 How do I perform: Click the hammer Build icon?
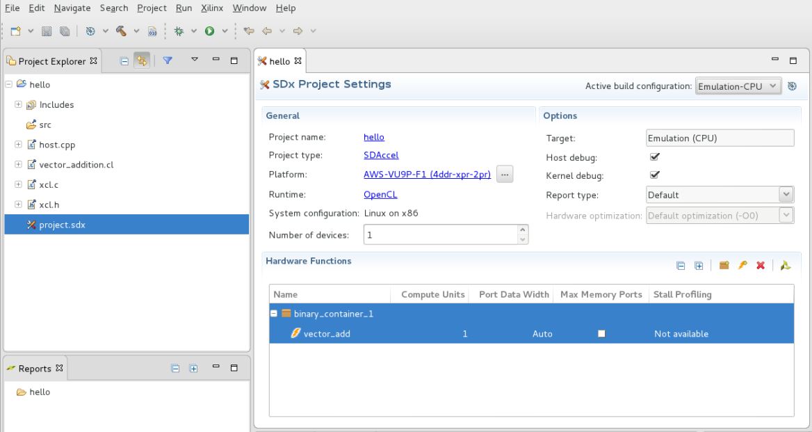[121, 31]
